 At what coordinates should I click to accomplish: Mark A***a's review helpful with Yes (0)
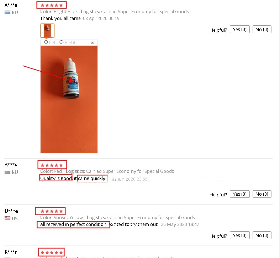[x=240, y=30]
